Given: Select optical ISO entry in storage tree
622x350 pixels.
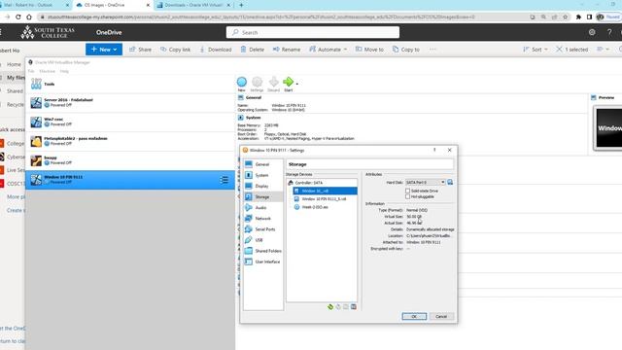Looking at the screenshot, I should tap(315, 207).
